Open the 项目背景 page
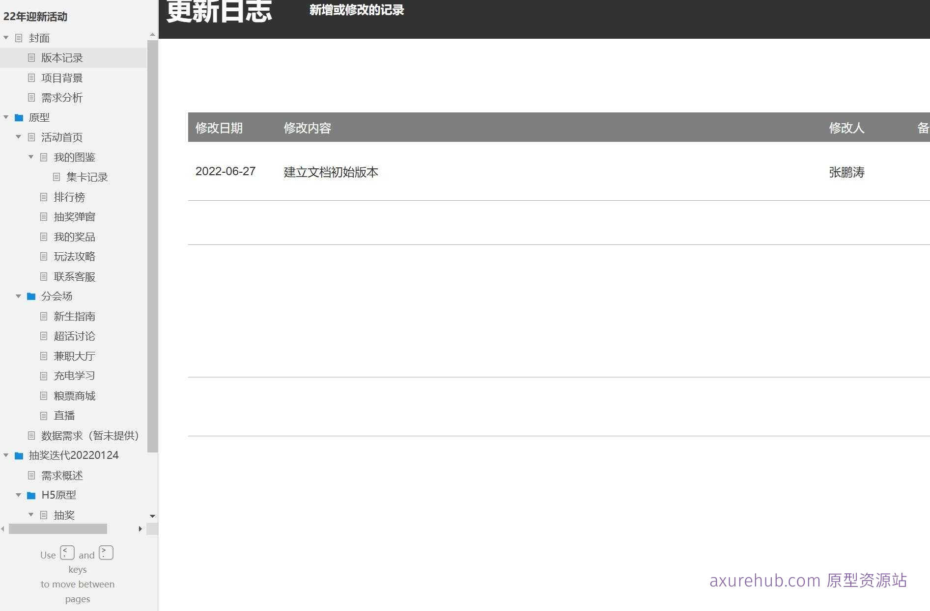 (x=62, y=78)
